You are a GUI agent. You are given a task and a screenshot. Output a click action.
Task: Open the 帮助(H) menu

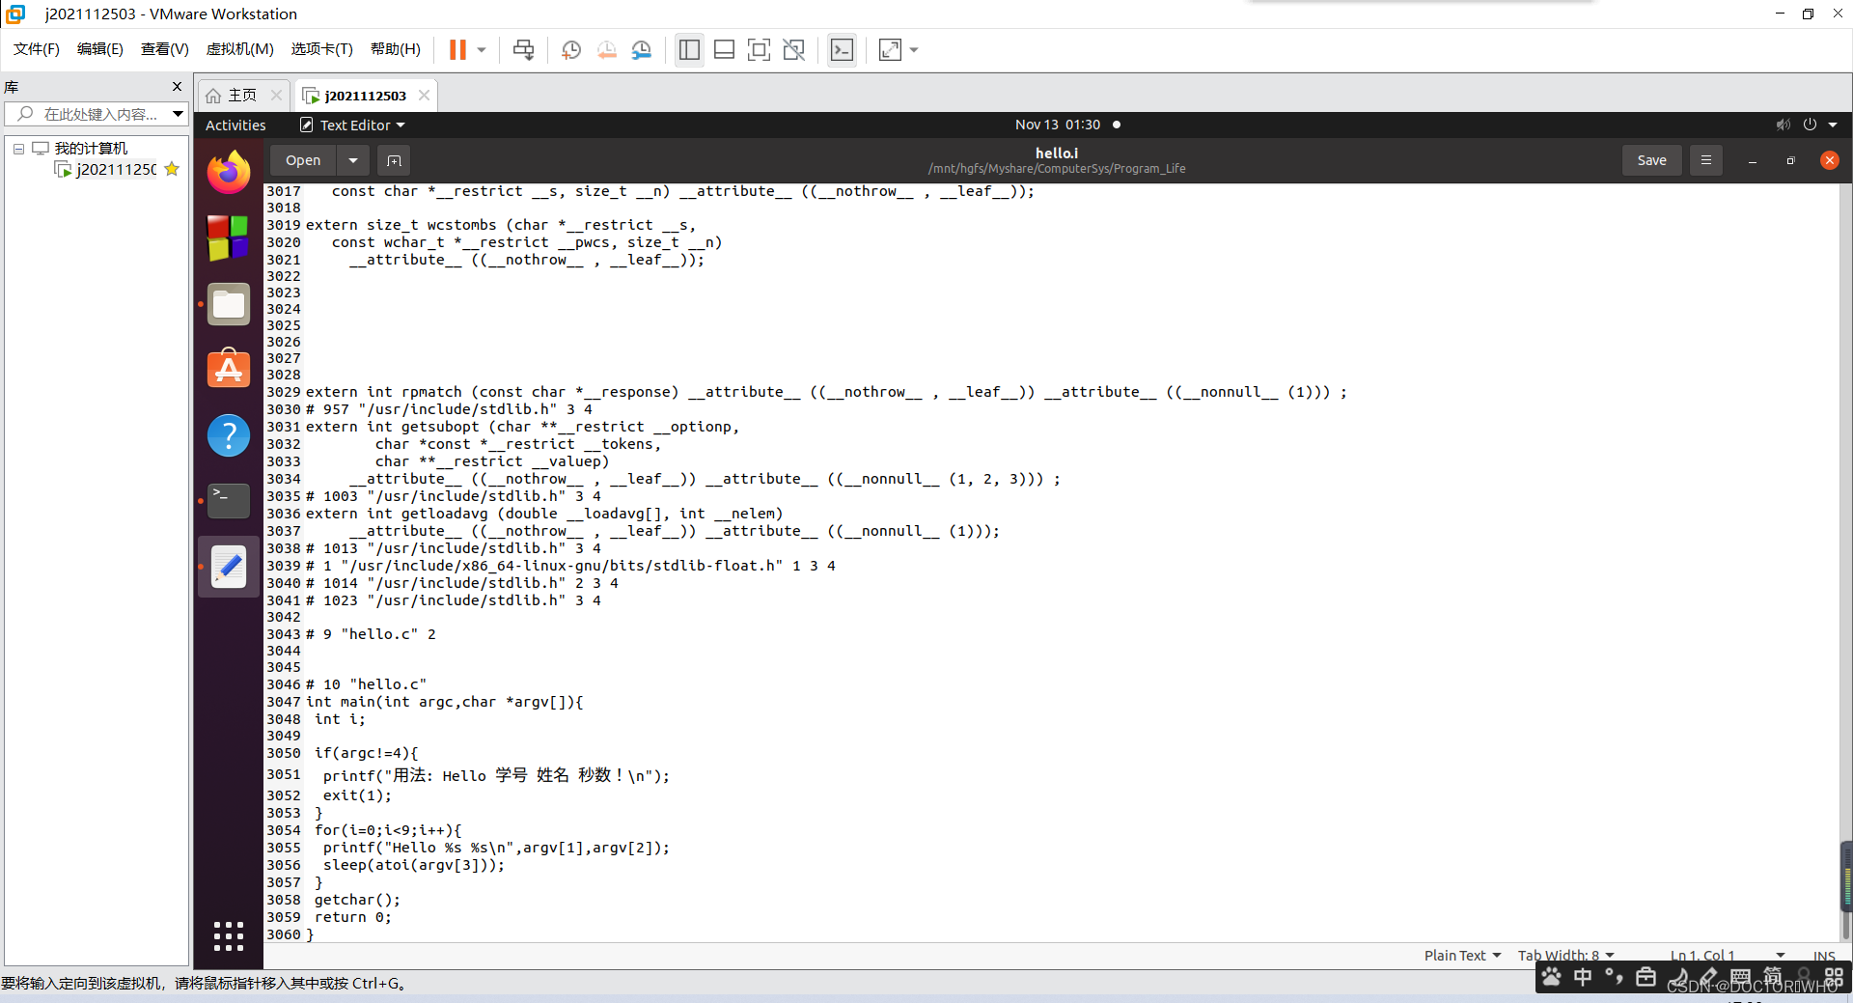(x=395, y=49)
